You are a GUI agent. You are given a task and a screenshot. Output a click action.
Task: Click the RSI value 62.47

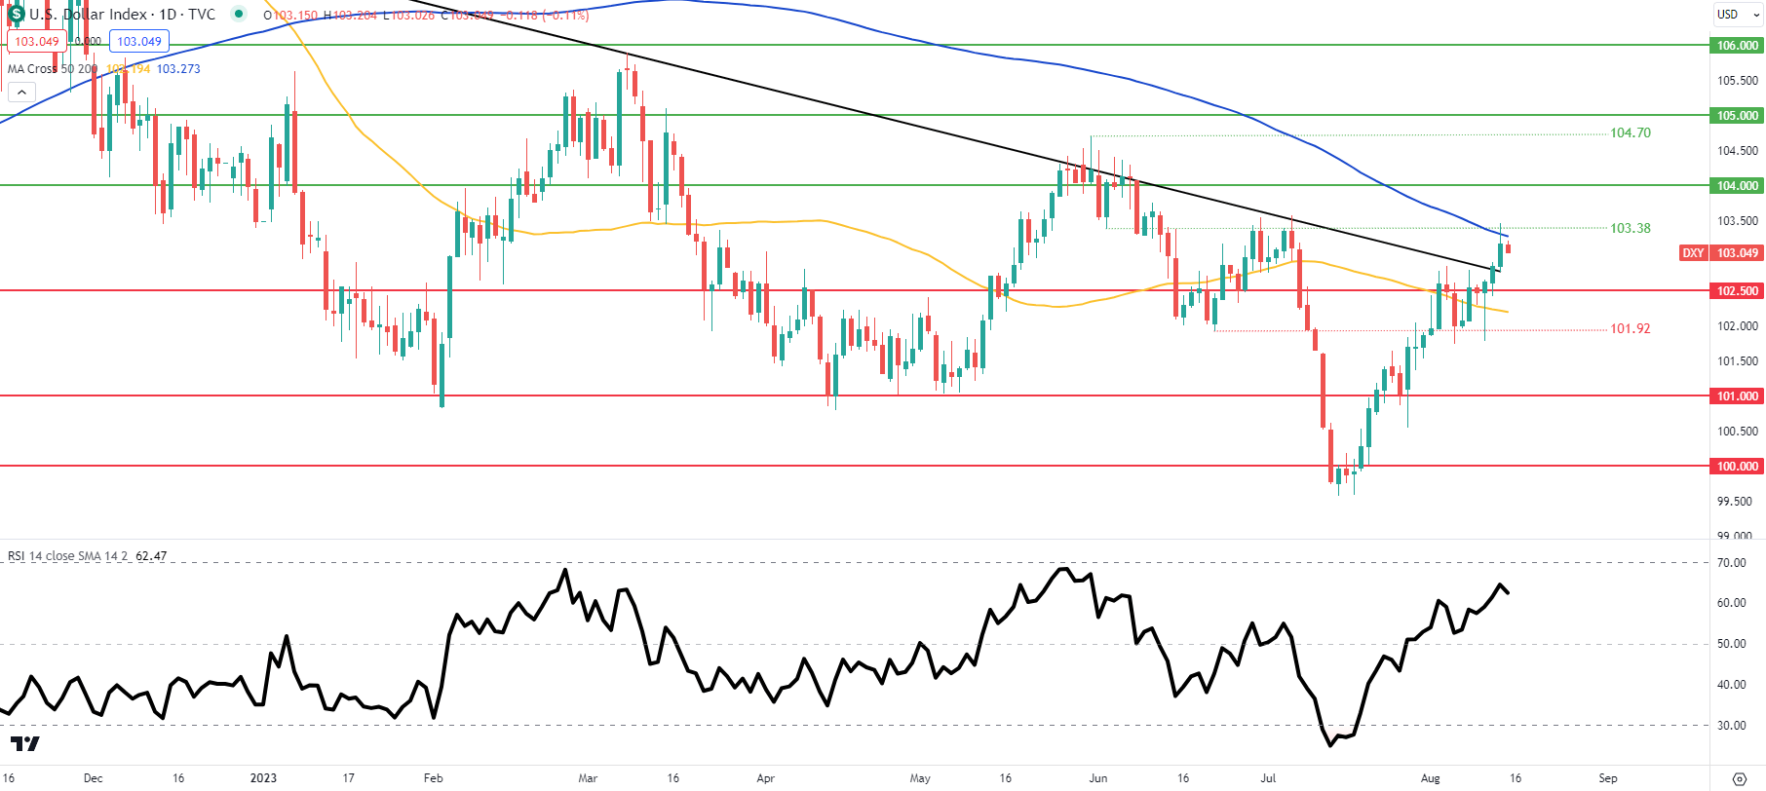point(151,556)
